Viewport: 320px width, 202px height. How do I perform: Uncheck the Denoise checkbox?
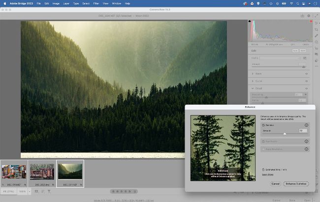click(263, 125)
